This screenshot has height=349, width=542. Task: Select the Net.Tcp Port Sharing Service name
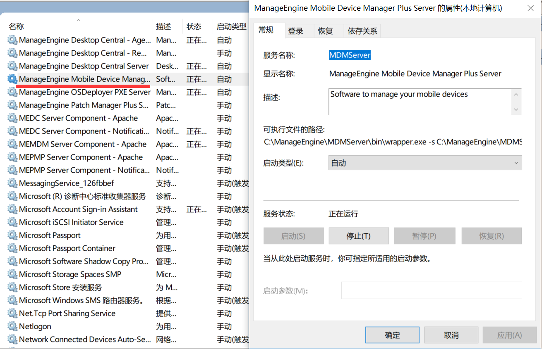67,313
